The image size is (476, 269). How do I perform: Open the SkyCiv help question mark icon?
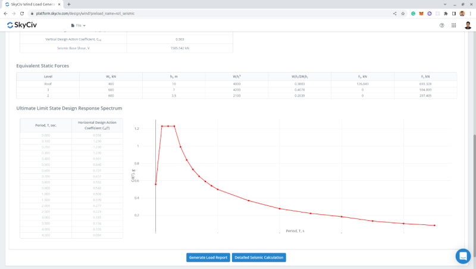441,26
